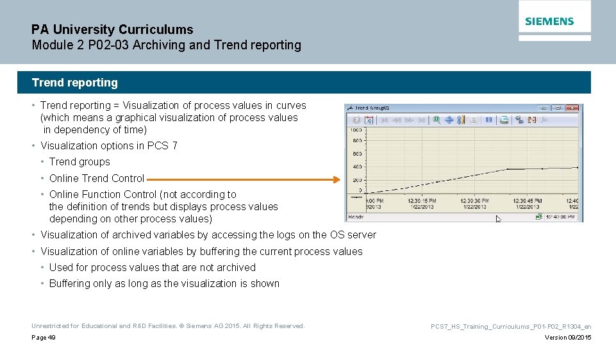This screenshot has width=616, height=346.
Task: Click the 400 value axis label
Action: coord(357,167)
